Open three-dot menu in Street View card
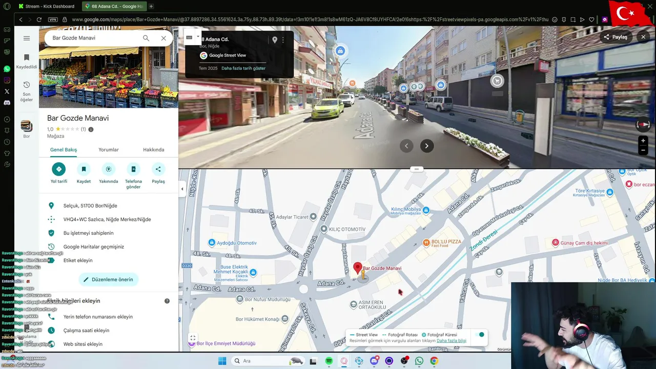 [283, 40]
